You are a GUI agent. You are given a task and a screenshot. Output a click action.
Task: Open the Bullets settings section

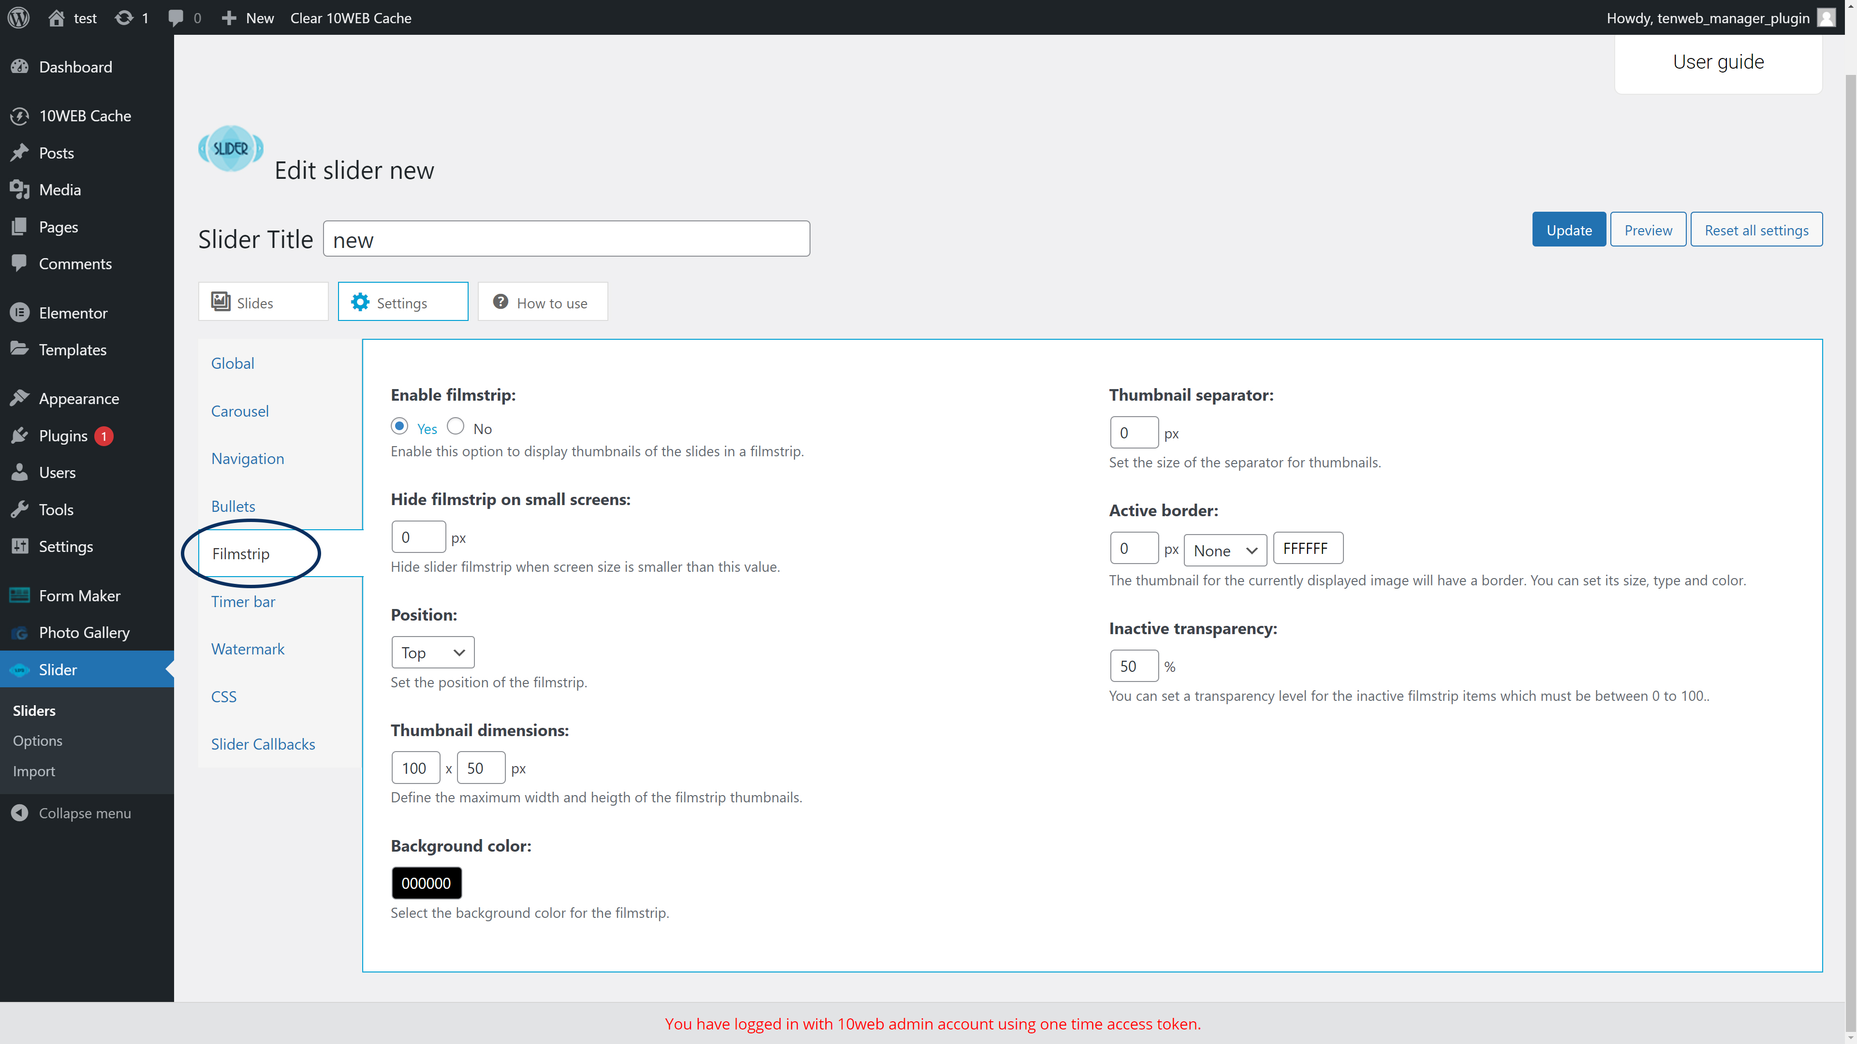234,506
